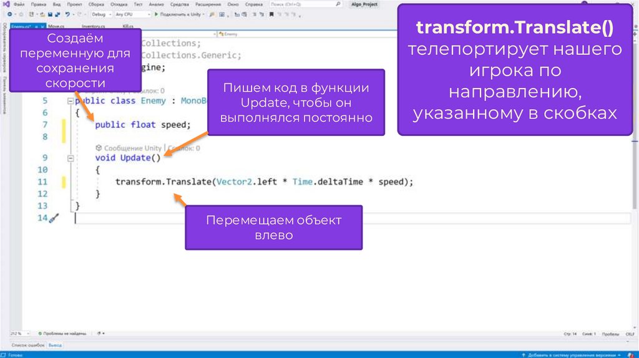
Task: Click the Algo_Project solution name label
Action: pos(364,4)
